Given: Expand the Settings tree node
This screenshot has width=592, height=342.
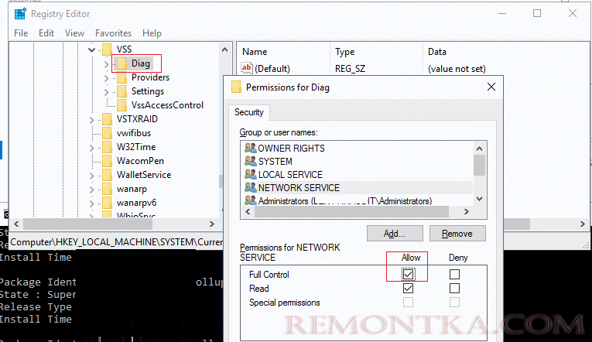Looking at the screenshot, I should (x=107, y=92).
